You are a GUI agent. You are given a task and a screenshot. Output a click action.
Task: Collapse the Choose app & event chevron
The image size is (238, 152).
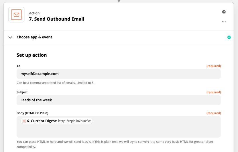click(x=10, y=37)
